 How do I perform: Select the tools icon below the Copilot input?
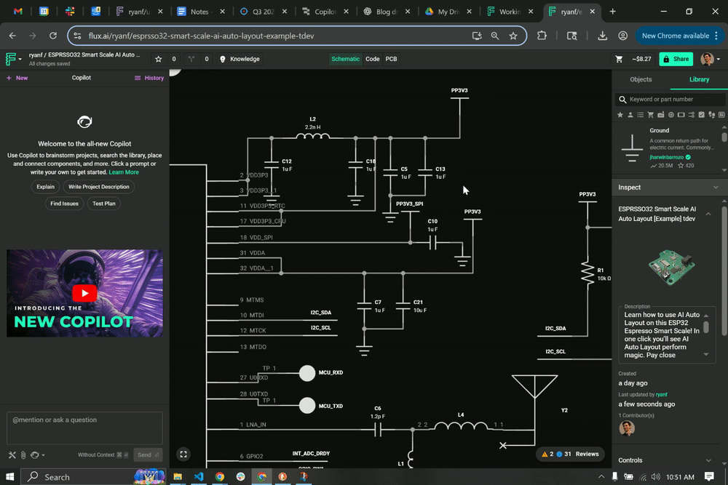click(12, 454)
